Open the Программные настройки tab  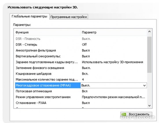tap(69, 17)
